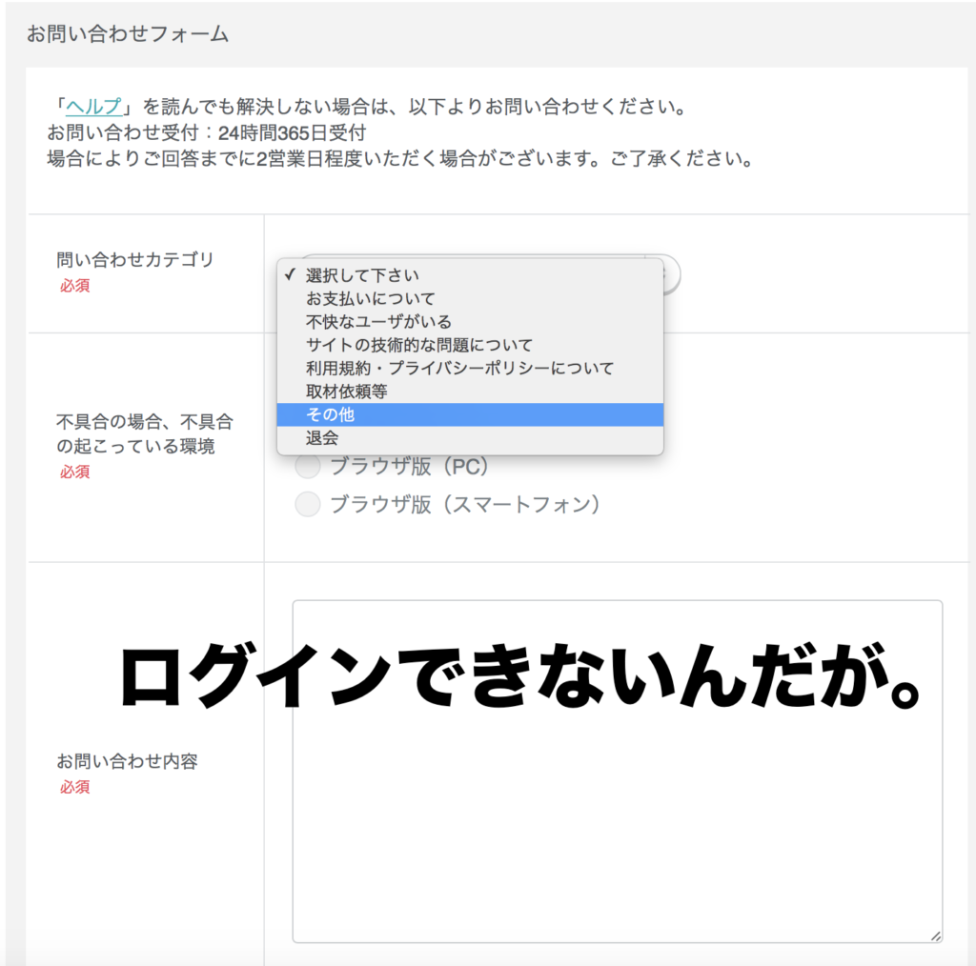Click the checkmark beside 選択して下さい

coord(288,275)
